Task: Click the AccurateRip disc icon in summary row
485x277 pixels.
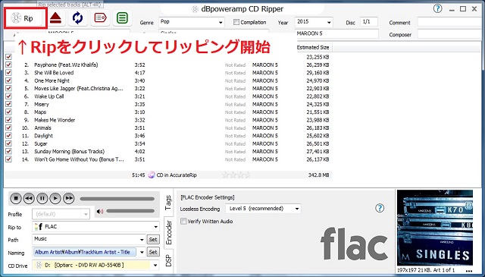Action: point(152,175)
